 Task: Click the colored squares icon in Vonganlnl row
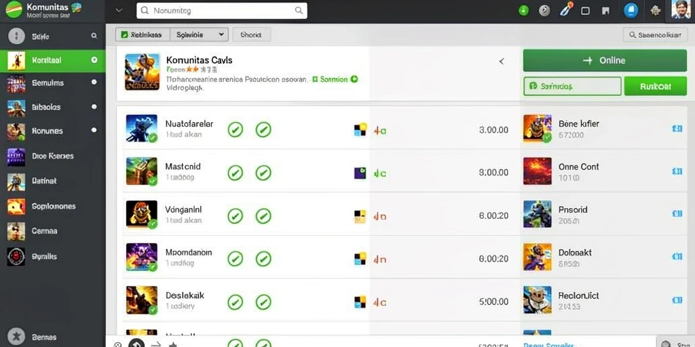(x=360, y=216)
